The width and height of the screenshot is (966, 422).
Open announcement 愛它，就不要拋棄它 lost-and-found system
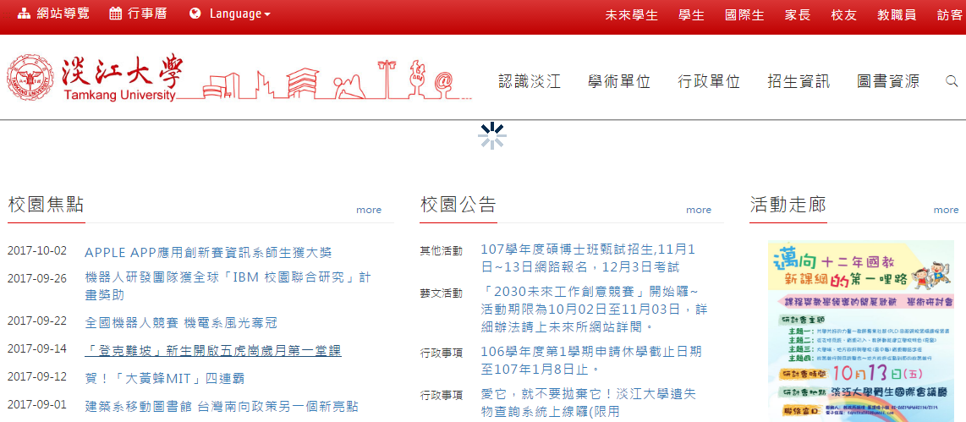pos(590,403)
